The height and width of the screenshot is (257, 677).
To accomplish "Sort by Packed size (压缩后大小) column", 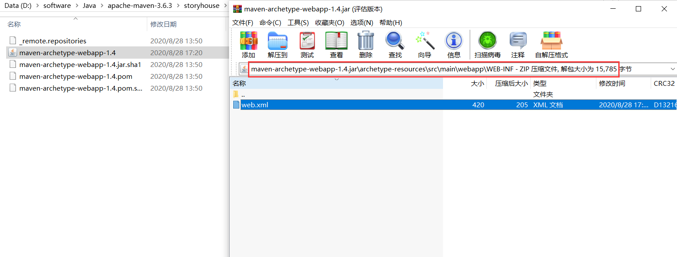I will [x=508, y=83].
